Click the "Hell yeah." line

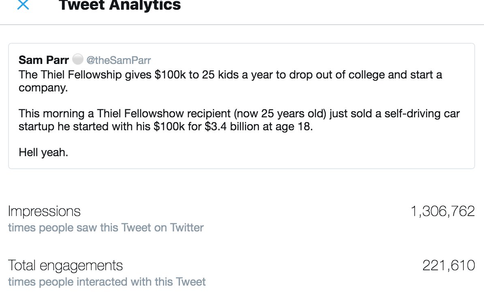43,153
